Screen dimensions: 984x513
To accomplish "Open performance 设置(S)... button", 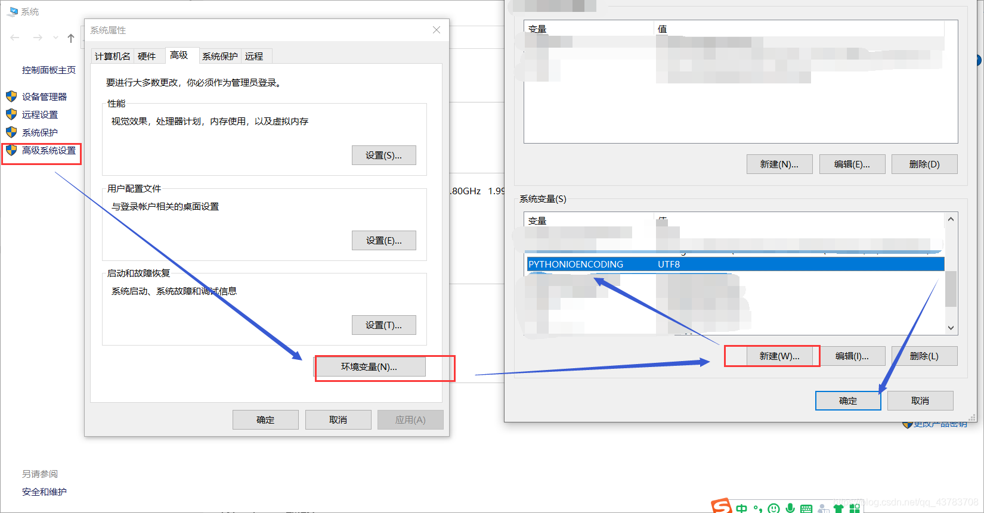I will pyautogui.click(x=383, y=156).
